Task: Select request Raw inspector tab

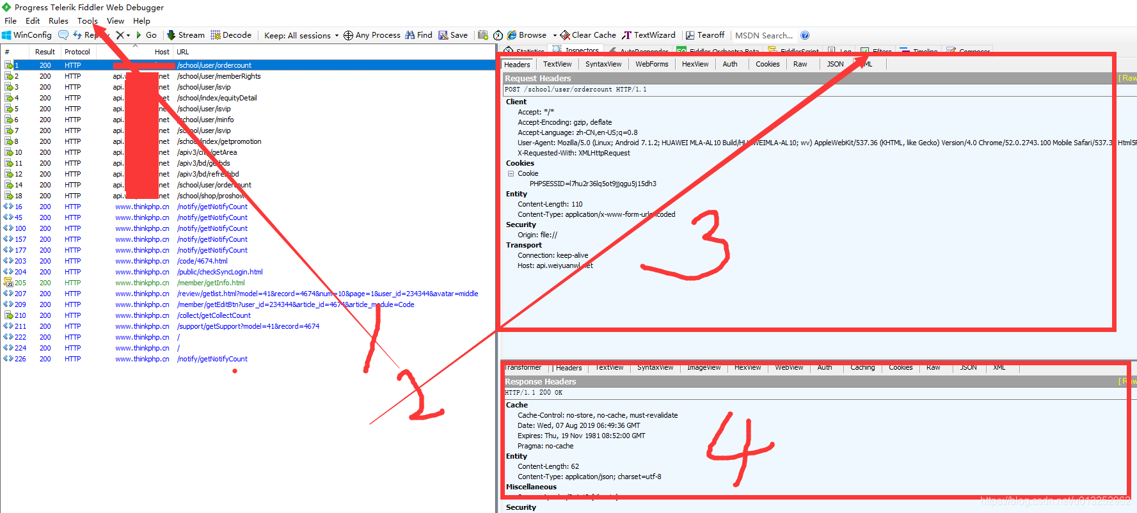Action: [x=800, y=64]
